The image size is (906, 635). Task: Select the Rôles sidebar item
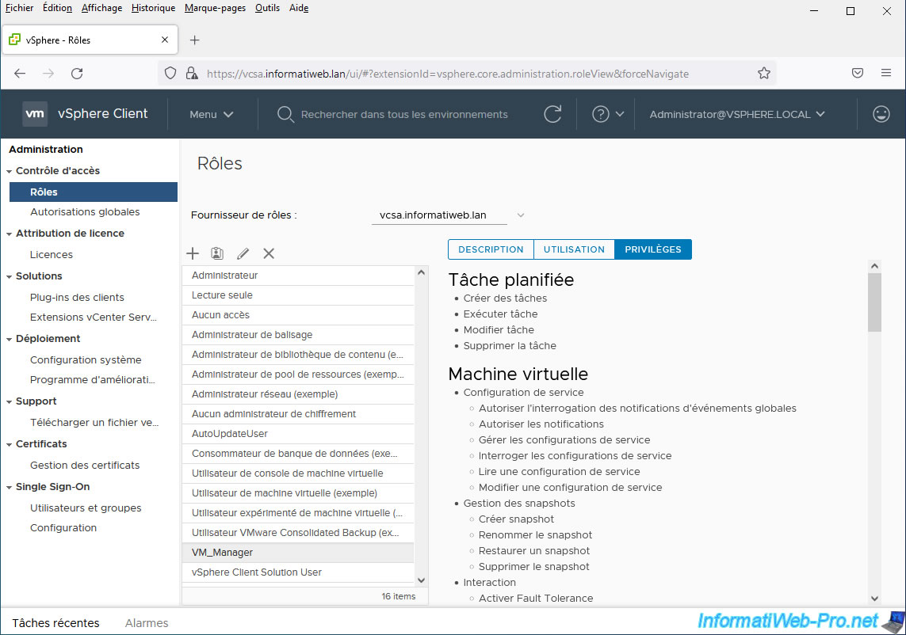93,192
